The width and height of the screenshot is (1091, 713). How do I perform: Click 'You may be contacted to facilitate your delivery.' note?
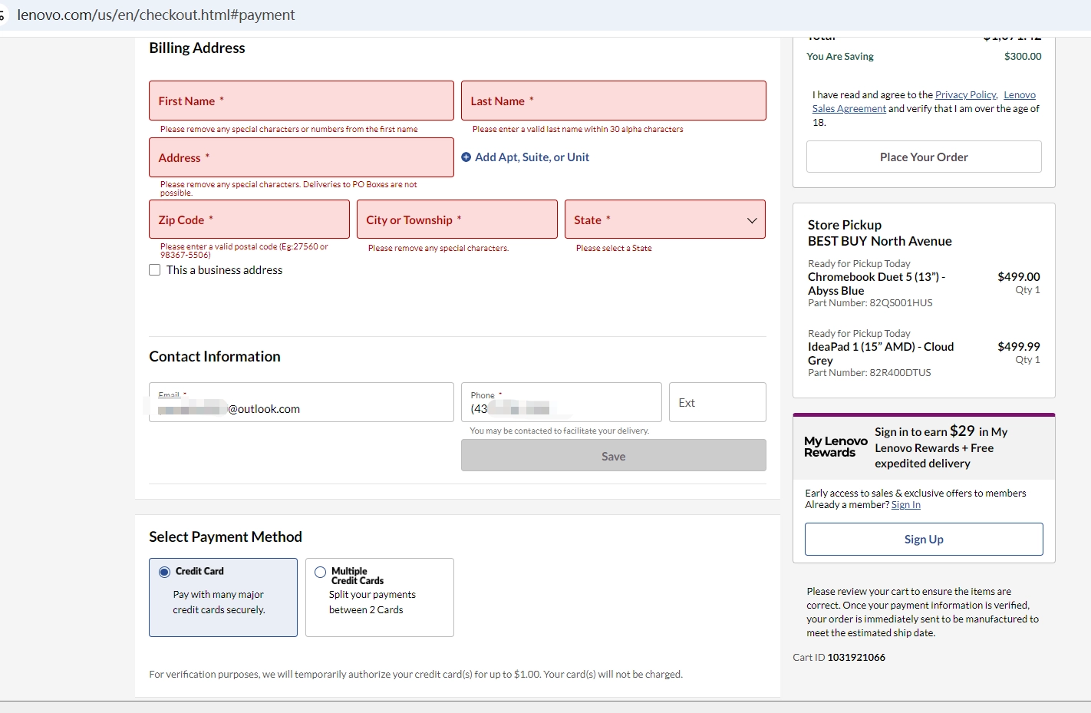click(559, 431)
